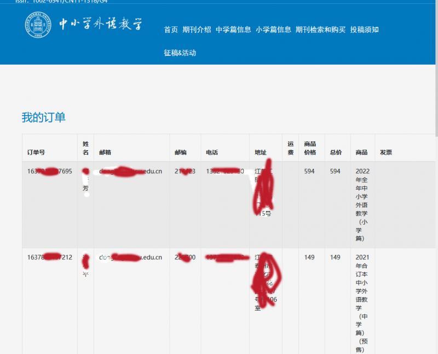
Task: Open the 征稿&活动 menu item
Action: 180,53
